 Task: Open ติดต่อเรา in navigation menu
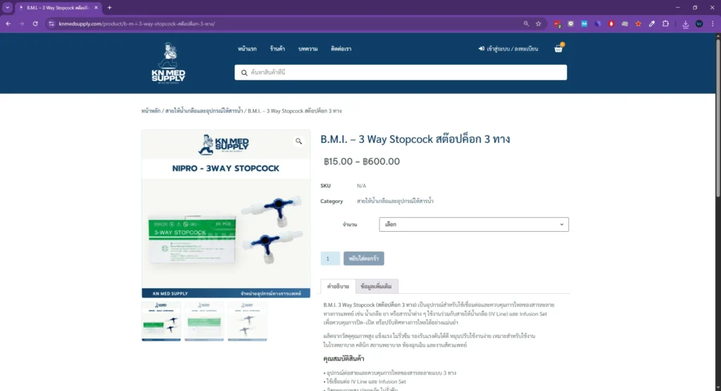[x=341, y=49]
